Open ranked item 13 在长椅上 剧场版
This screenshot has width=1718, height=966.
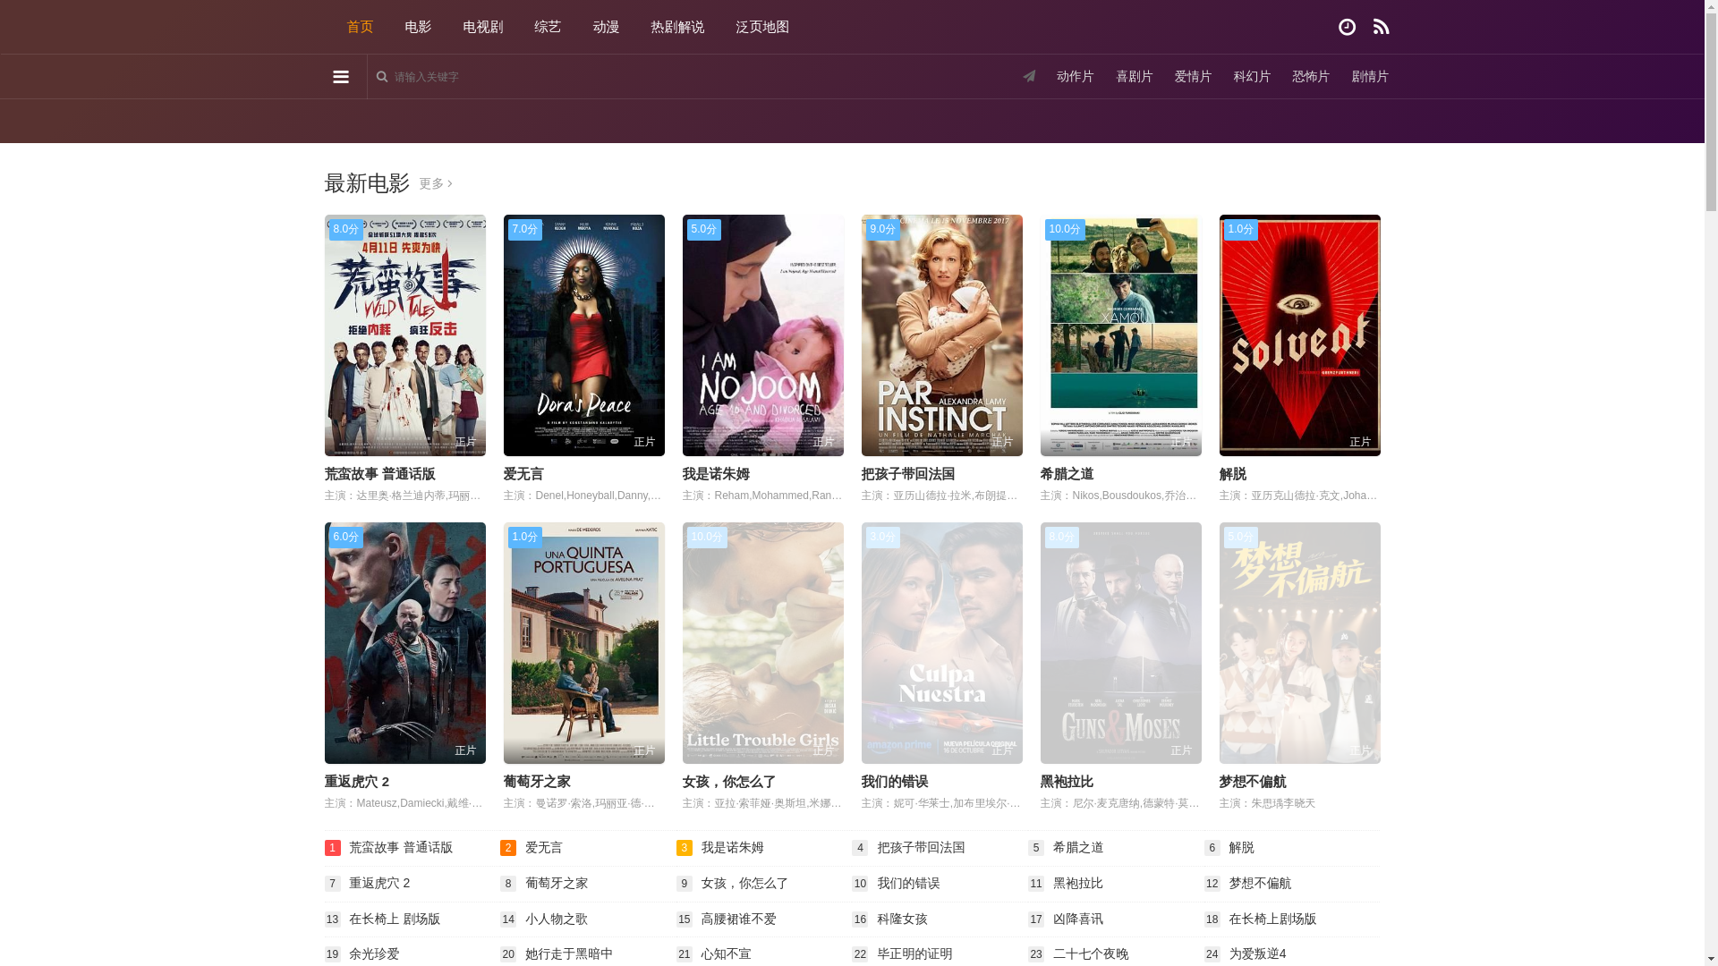(395, 919)
